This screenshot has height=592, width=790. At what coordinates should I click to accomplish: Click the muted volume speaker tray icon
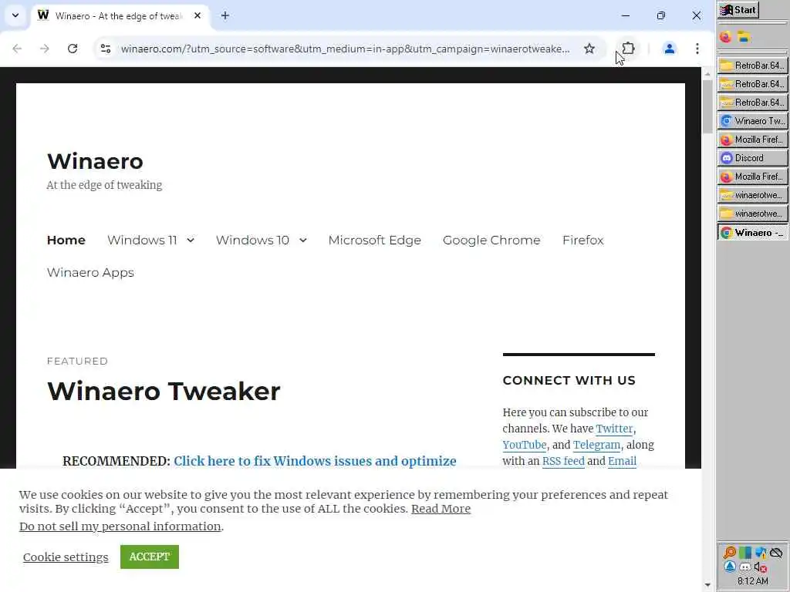click(761, 568)
